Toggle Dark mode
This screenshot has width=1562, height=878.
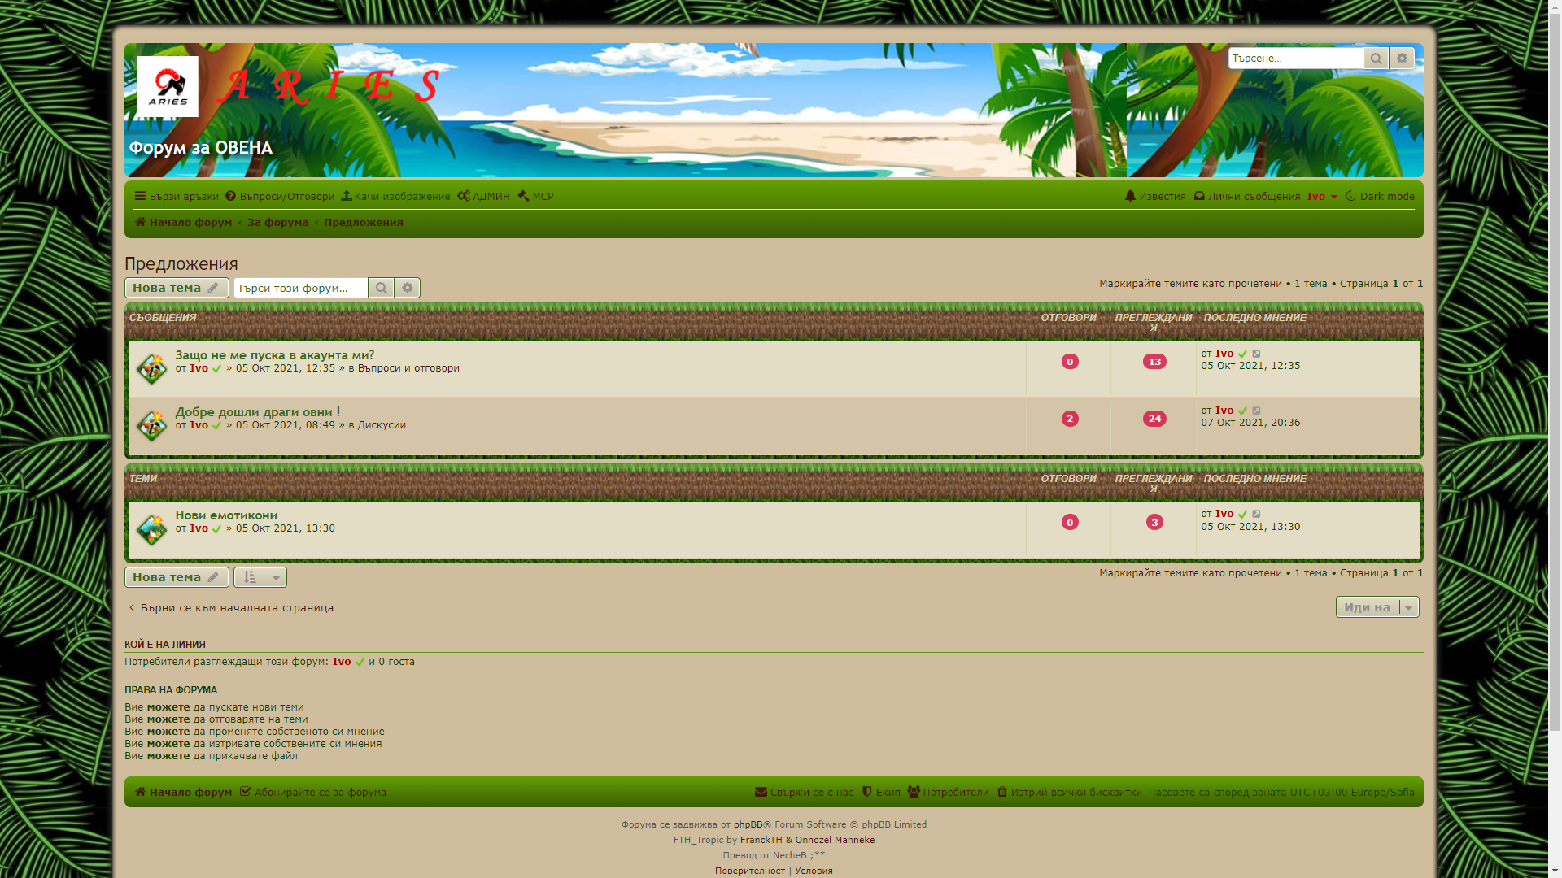[1381, 197]
